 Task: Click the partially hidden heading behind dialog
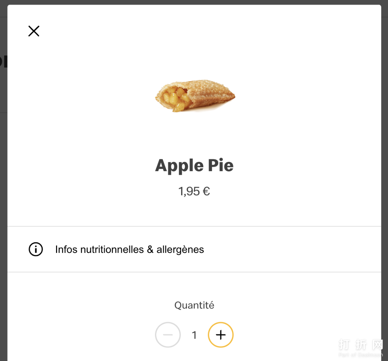[x=3, y=61]
